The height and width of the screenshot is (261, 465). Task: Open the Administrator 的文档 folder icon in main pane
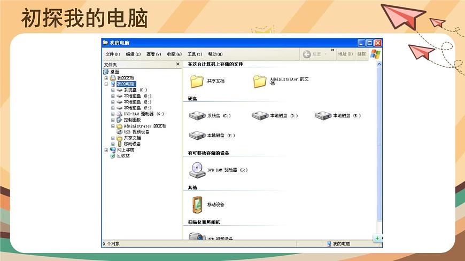[260, 82]
